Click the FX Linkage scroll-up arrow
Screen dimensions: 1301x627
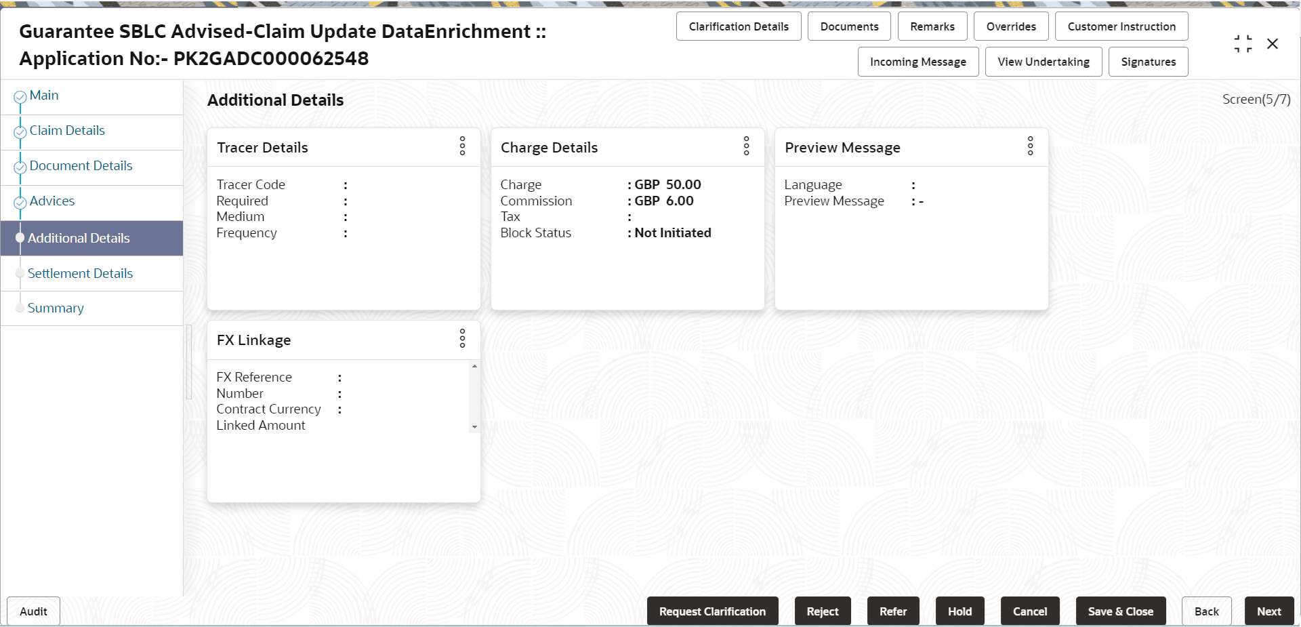[474, 367]
